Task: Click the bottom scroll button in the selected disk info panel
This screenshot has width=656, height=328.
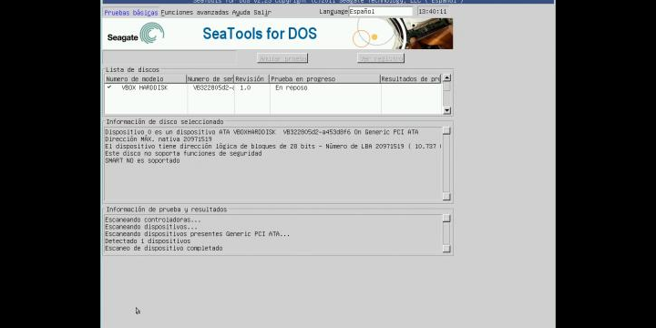Action: pos(446,197)
